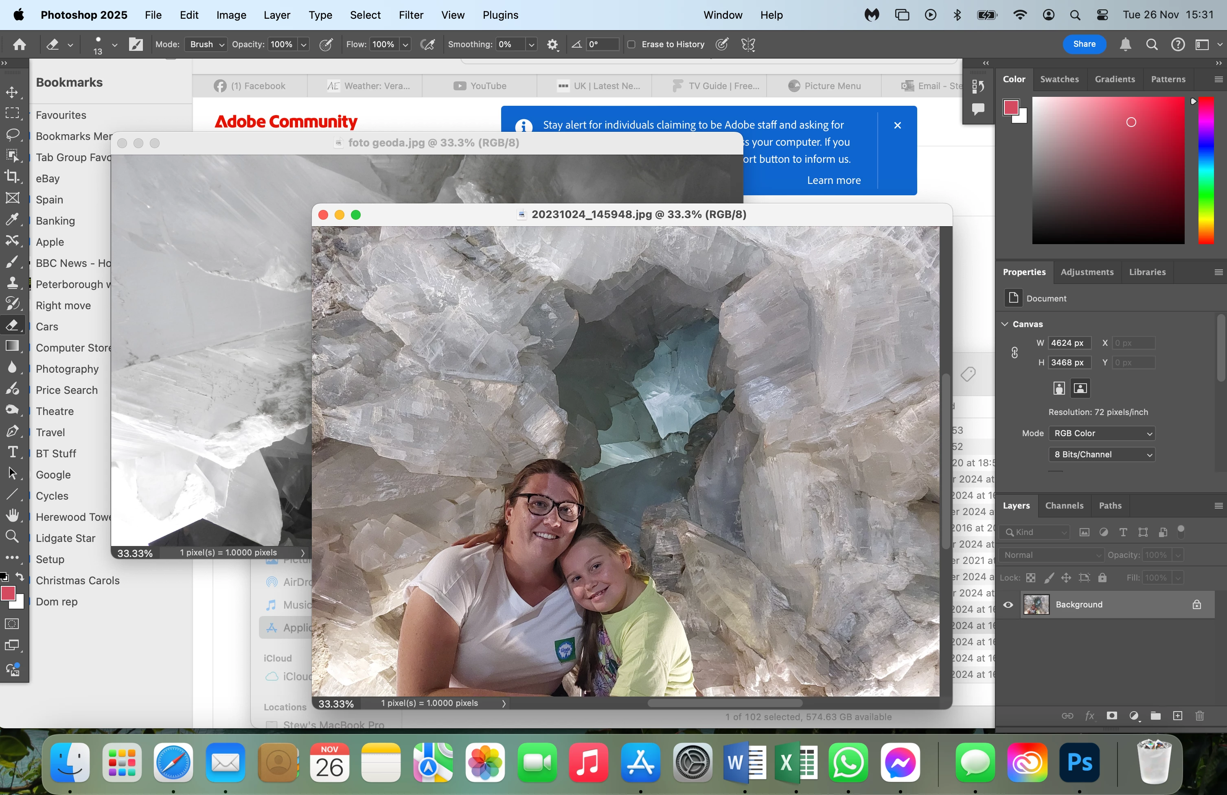Select the Lasso tool
Viewport: 1227px width, 795px height.
(x=12, y=135)
